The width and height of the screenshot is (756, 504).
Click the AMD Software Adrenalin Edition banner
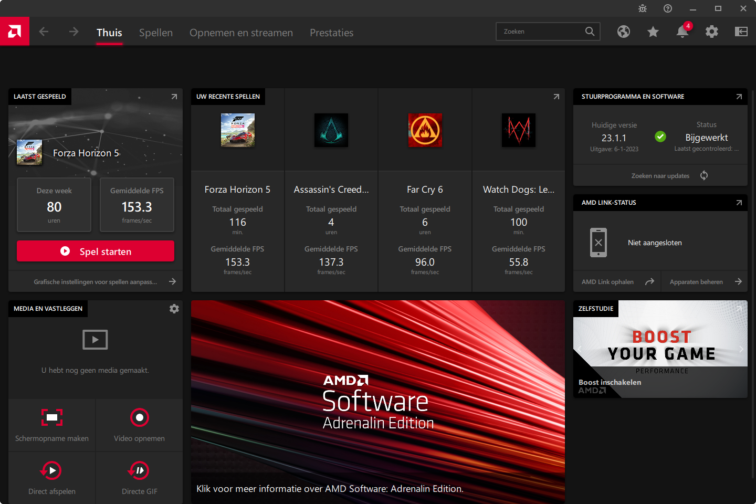tap(378, 402)
